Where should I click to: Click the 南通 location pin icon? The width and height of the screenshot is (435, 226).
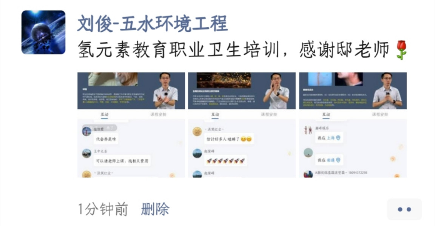(338, 160)
